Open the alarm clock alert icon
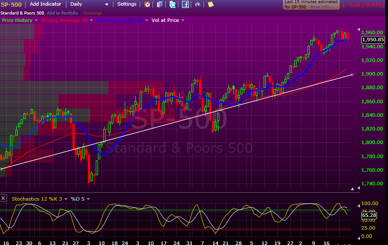The height and width of the screenshot is (245, 388). 147,4
